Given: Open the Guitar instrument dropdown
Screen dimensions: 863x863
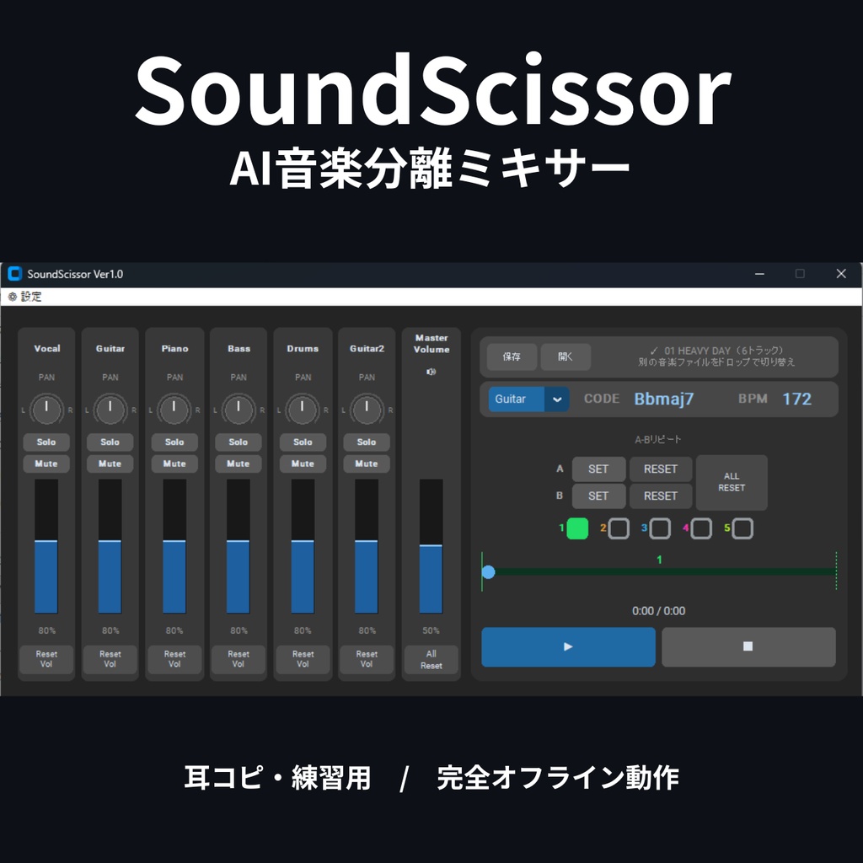Looking at the screenshot, I should point(528,399).
